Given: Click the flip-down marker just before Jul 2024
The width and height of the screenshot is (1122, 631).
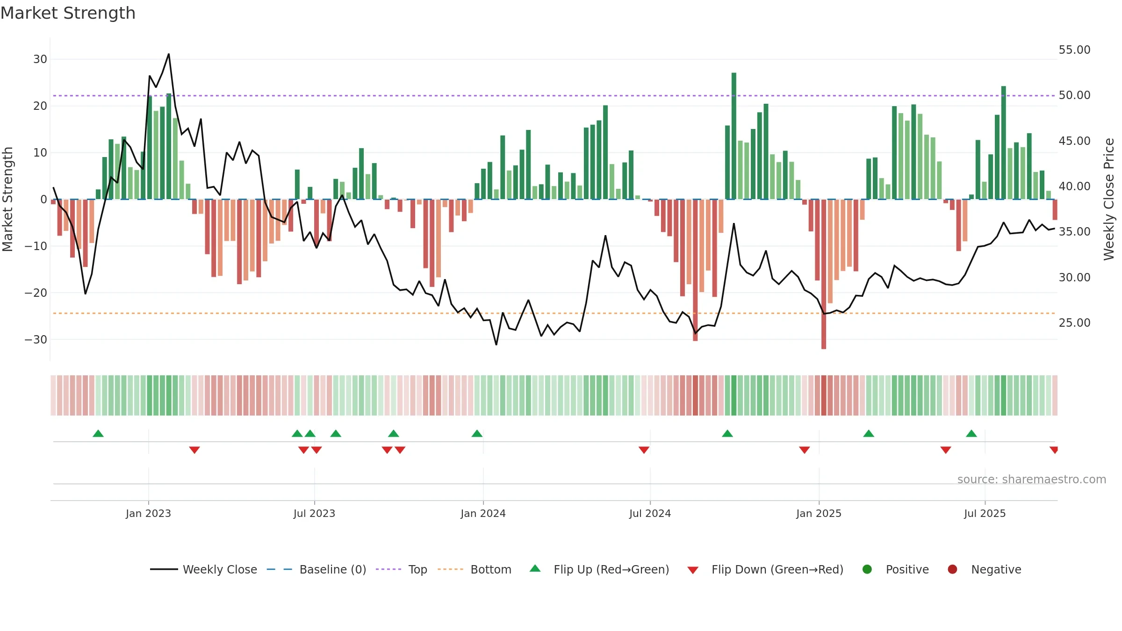Looking at the screenshot, I should point(644,450).
